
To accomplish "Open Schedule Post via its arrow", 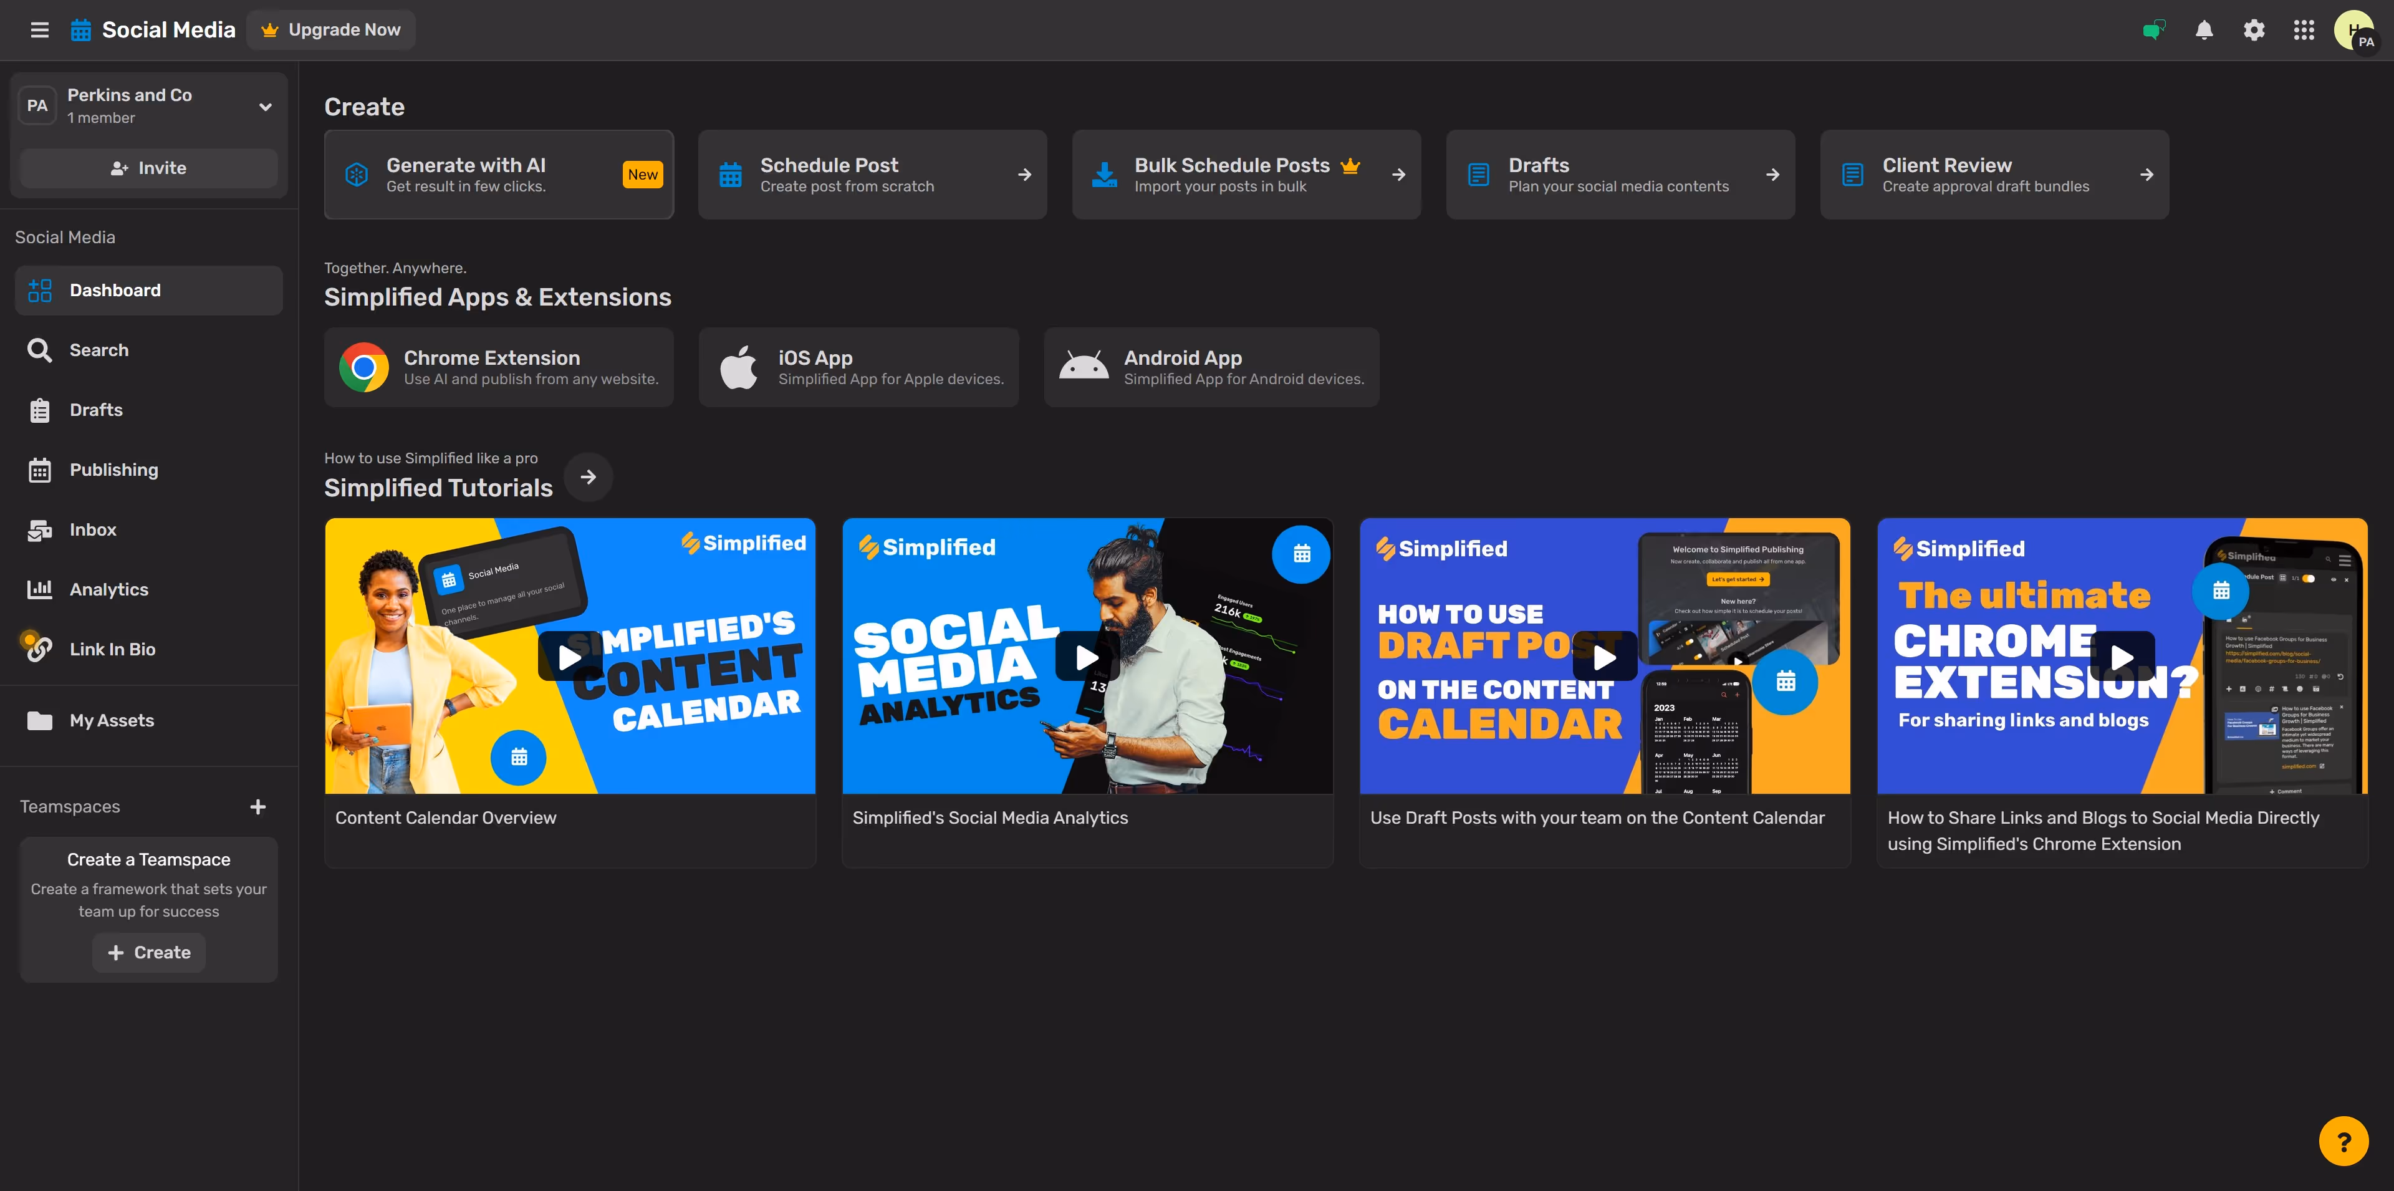I will pyautogui.click(x=1024, y=175).
